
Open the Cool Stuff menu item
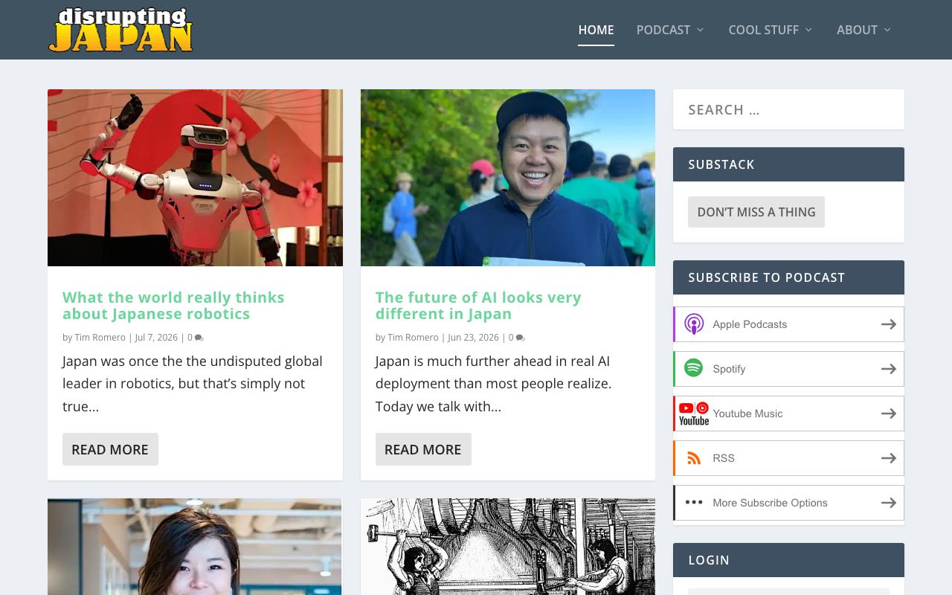pos(763,30)
